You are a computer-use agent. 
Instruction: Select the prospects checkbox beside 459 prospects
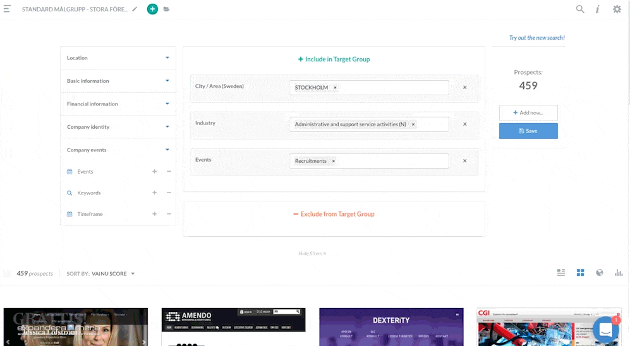pyautogui.click(x=8, y=274)
